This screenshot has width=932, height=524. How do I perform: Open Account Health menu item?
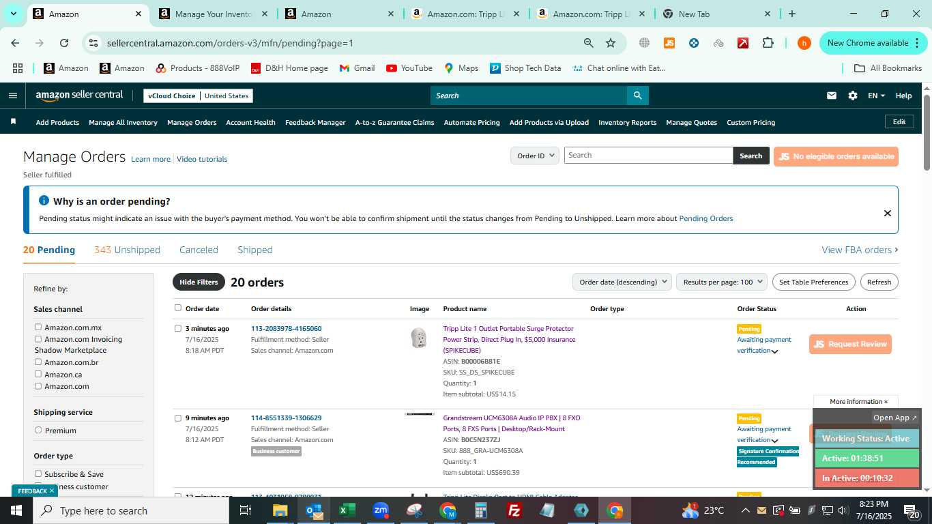[x=250, y=122]
